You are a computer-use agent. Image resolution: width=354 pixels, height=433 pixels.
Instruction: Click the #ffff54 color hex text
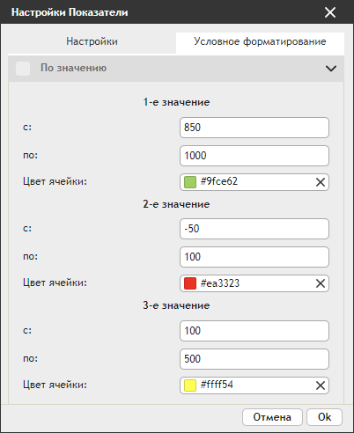pyautogui.click(x=217, y=385)
